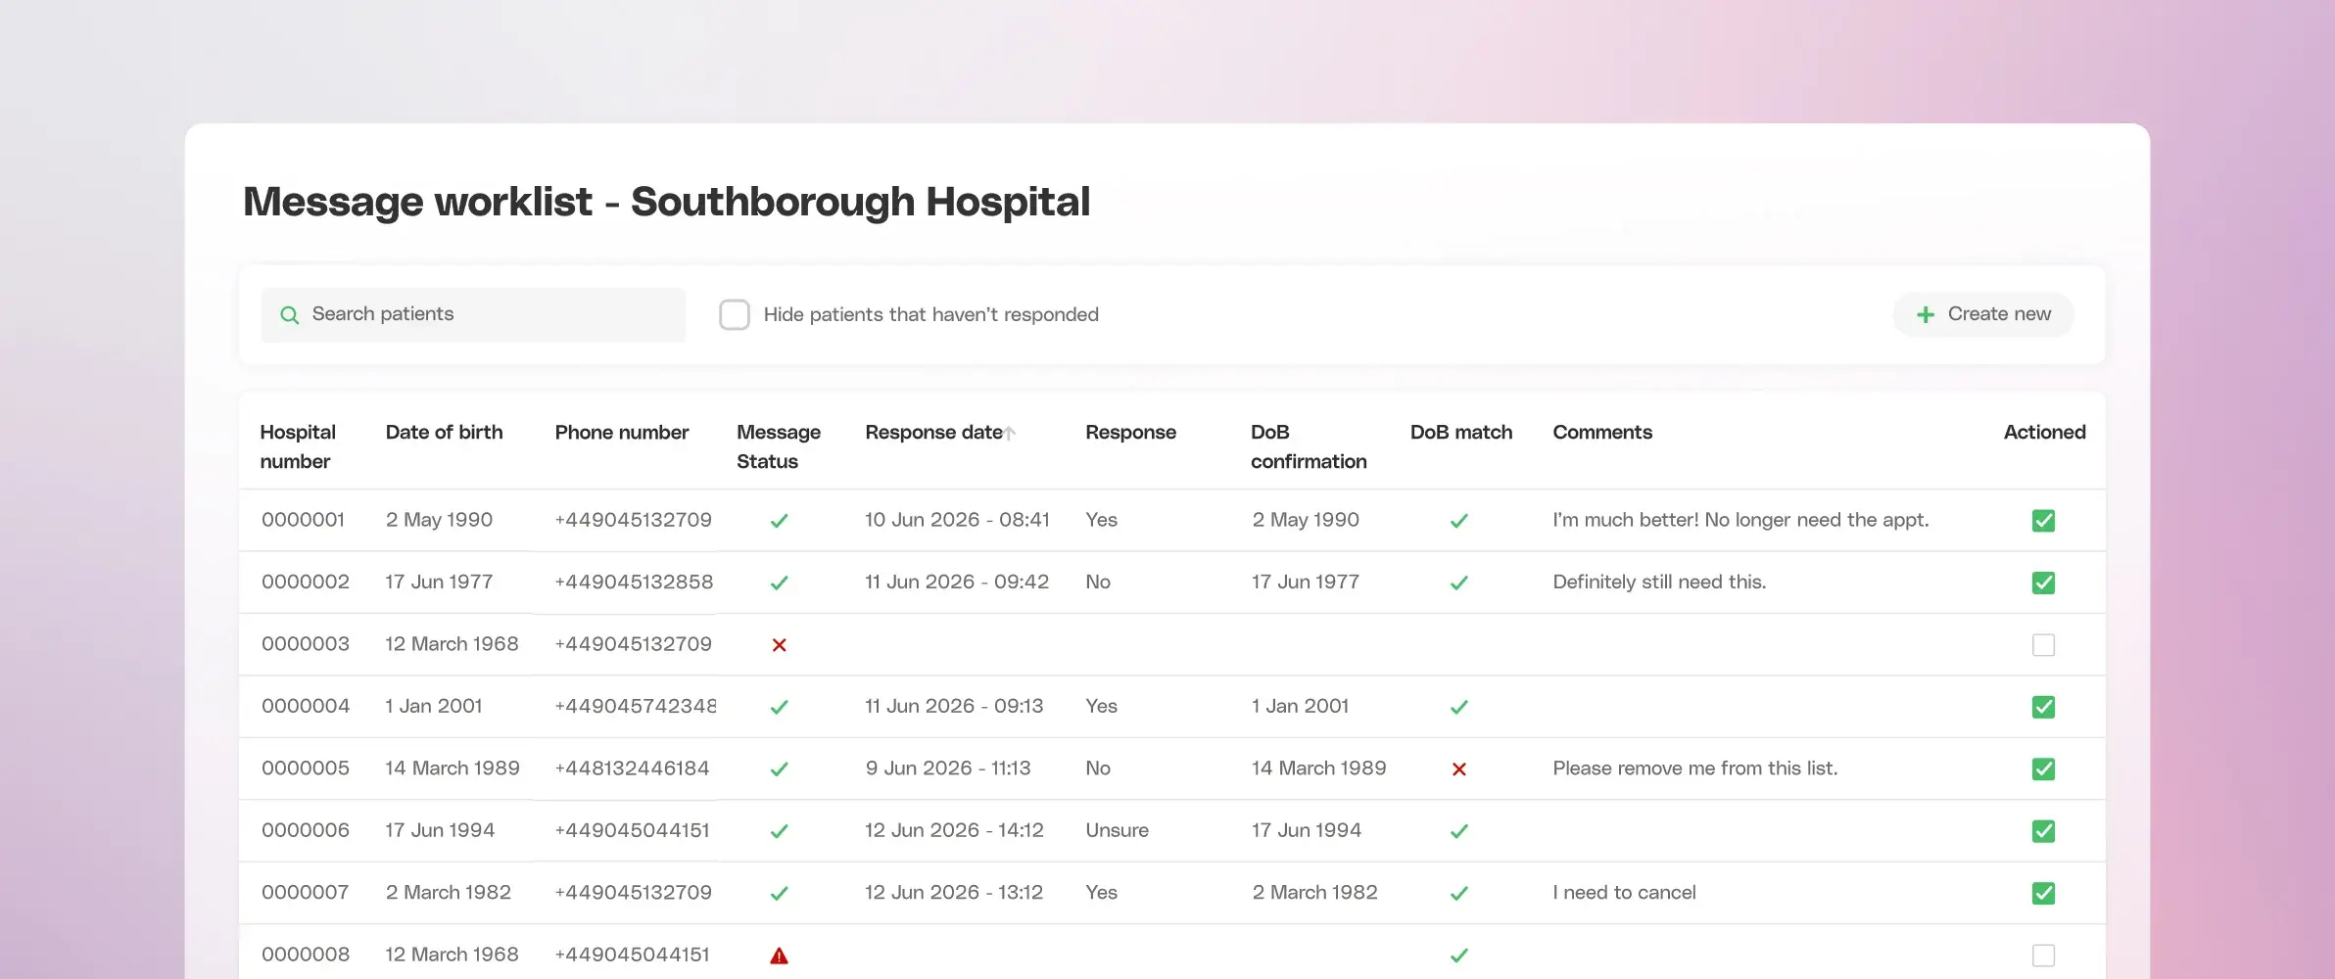Click DoB match checkmark for patient 0000008
The image size is (2335, 979).
[x=1458, y=955]
